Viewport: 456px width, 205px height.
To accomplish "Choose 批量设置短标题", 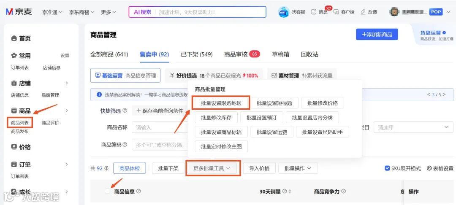I will pos(274,103).
